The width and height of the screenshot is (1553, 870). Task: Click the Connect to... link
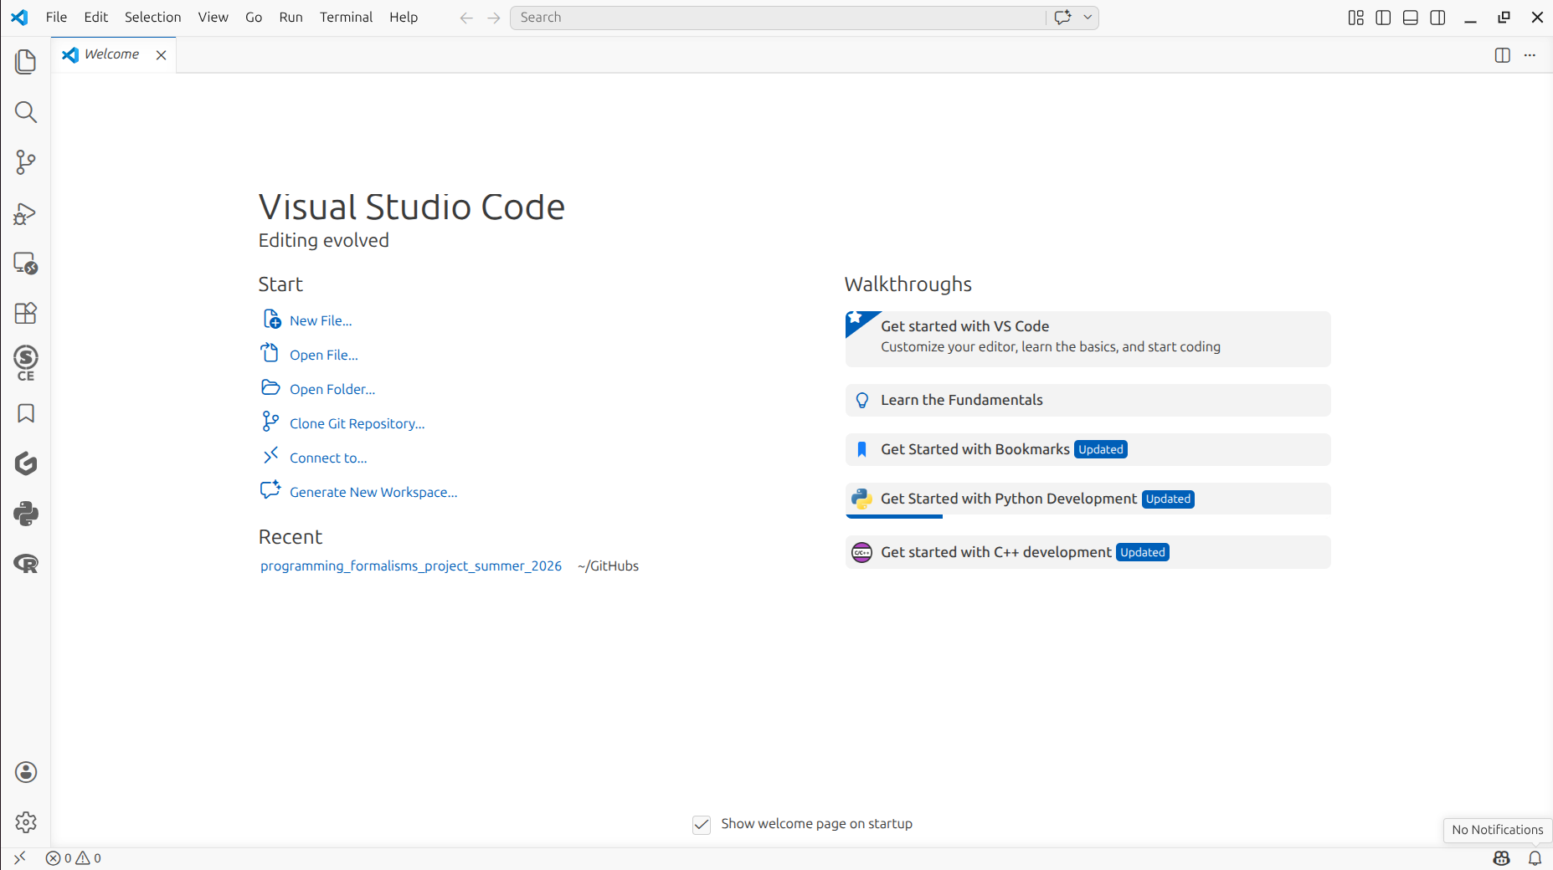(x=328, y=458)
